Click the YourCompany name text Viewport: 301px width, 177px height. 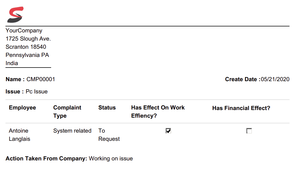click(24, 30)
